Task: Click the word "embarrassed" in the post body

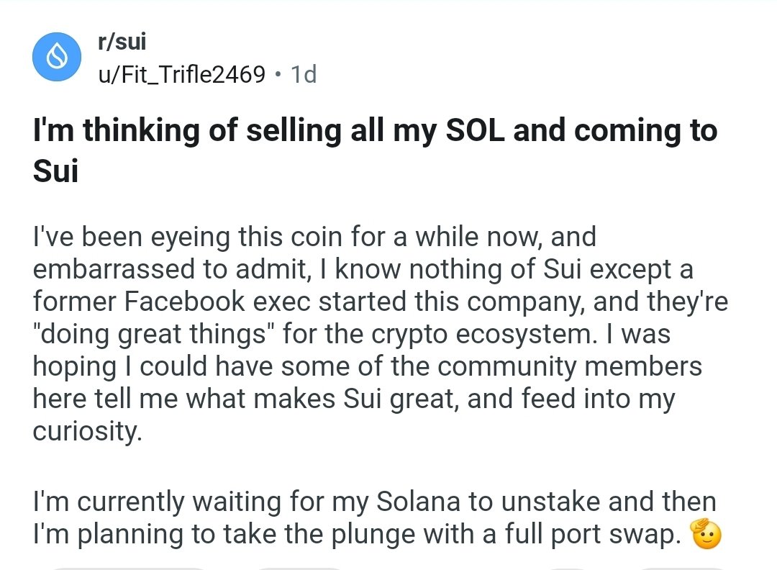Action: [x=114, y=269]
